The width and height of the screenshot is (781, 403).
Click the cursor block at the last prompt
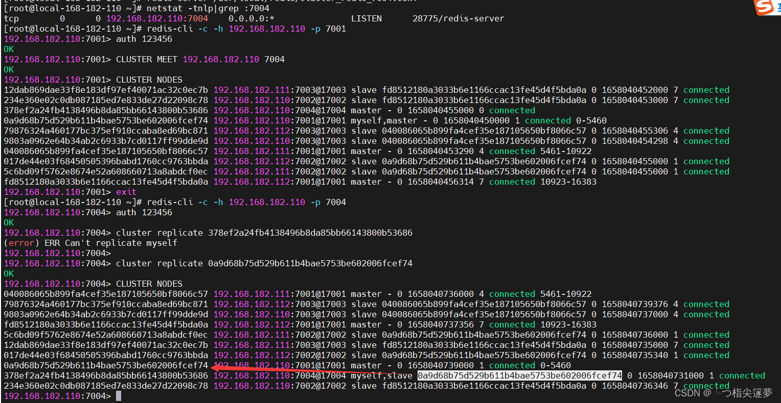[x=119, y=396]
